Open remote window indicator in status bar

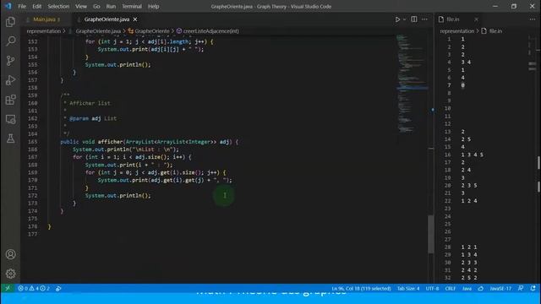[8, 288]
